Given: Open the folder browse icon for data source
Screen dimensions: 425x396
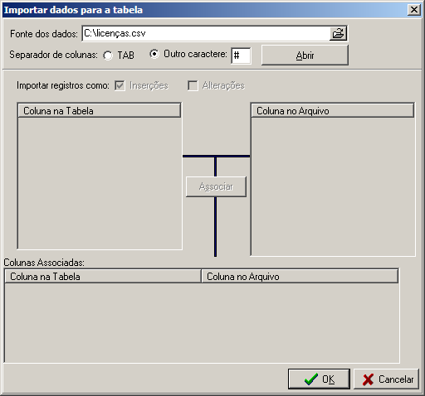Looking at the screenshot, I should (x=338, y=33).
